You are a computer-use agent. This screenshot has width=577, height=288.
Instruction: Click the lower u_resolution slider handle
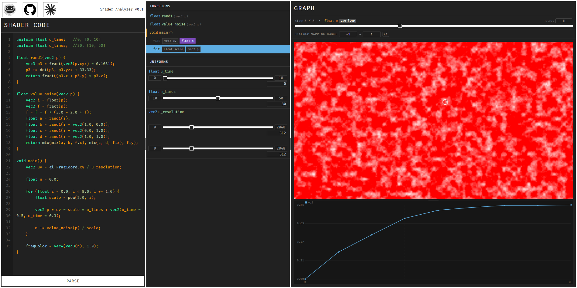tap(192, 149)
